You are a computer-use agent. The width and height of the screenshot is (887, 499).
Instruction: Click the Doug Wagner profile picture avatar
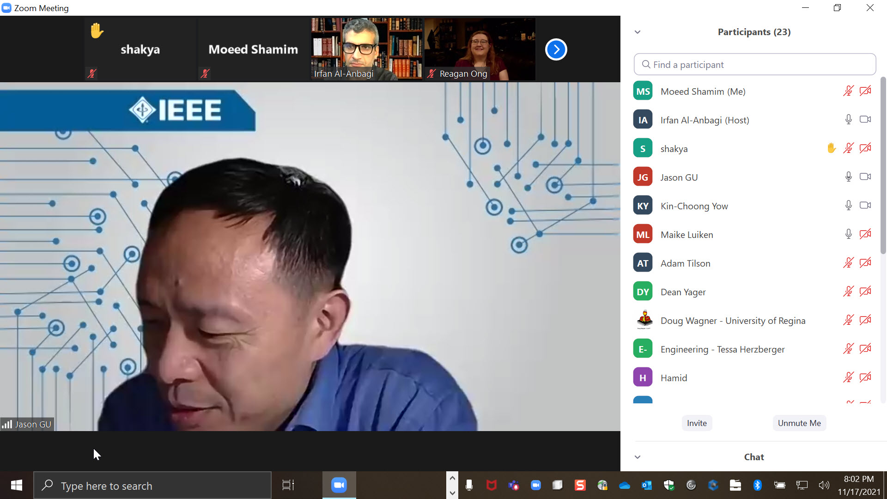coord(644,320)
